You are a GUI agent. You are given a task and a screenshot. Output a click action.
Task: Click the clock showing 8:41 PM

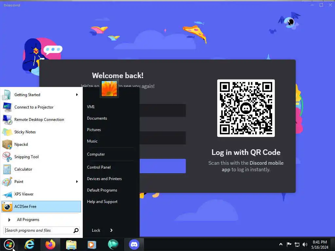(x=320, y=242)
